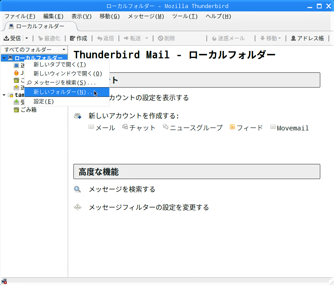Click the Movemail account link

click(293, 128)
